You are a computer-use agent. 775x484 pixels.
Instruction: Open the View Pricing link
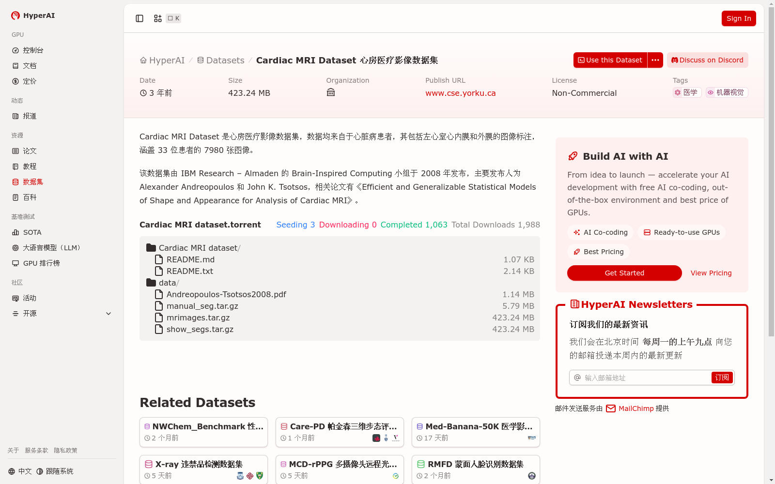(711, 273)
